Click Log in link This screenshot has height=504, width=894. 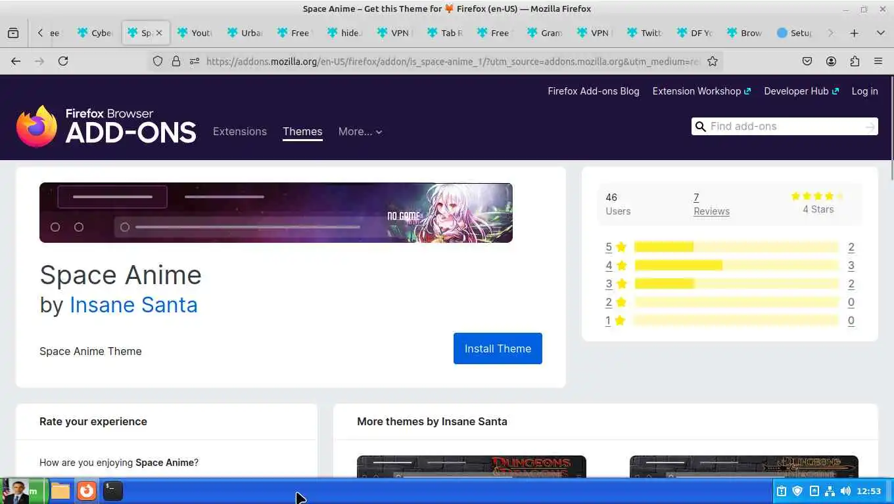pyautogui.click(x=864, y=91)
